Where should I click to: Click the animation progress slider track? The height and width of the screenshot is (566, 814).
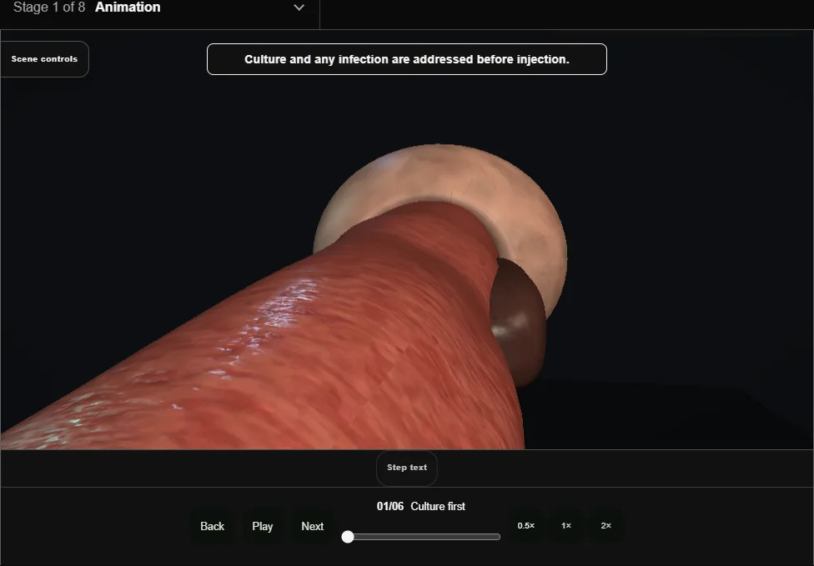pos(421,537)
